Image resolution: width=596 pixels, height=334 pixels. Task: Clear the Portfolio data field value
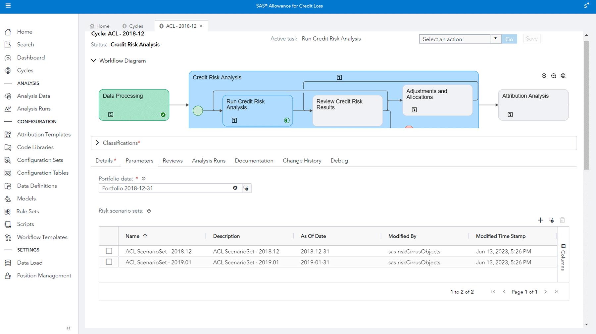[x=235, y=188]
